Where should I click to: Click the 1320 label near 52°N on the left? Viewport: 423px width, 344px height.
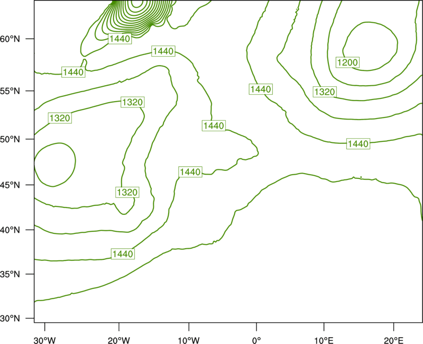pos(60,118)
